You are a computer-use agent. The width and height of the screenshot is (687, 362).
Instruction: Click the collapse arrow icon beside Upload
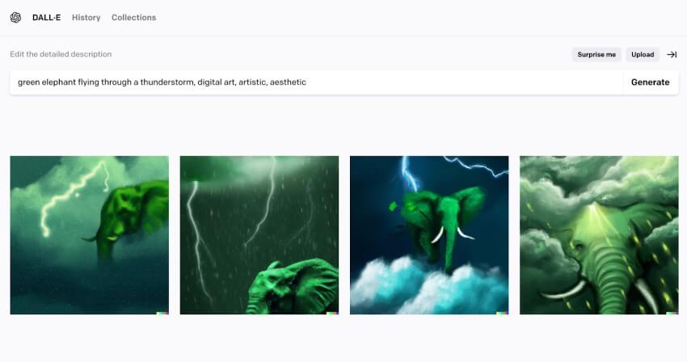tap(672, 54)
